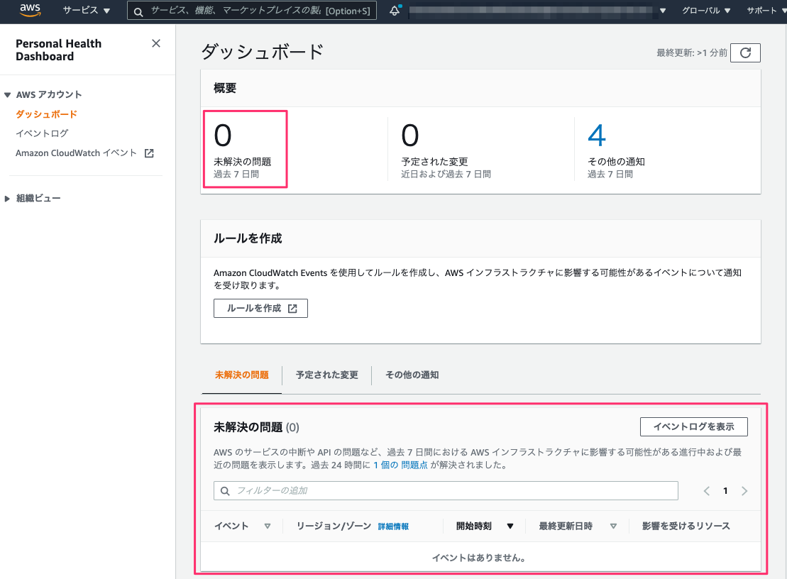Switch to the 予定された変更 tab
Screen dimensions: 787x579
click(x=326, y=375)
